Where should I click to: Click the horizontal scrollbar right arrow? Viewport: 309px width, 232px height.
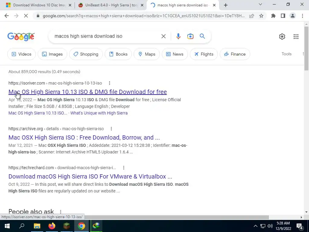(301, 217)
